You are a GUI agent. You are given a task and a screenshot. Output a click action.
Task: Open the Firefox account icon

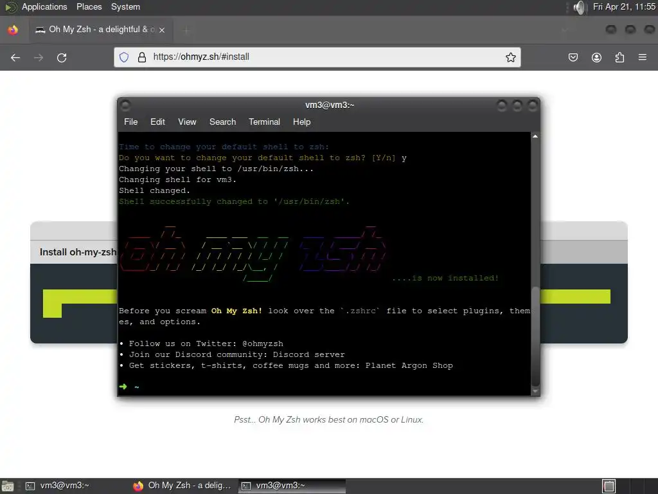(x=596, y=57)
